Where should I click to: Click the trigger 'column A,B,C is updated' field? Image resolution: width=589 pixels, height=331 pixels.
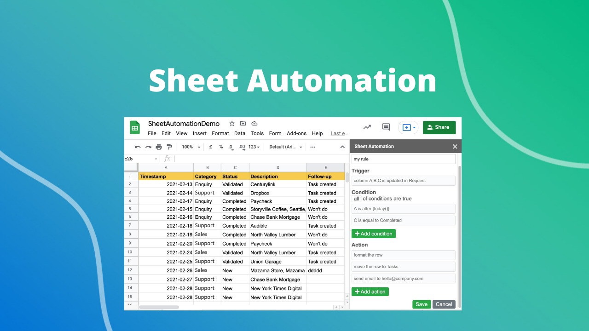coord(404,181)
